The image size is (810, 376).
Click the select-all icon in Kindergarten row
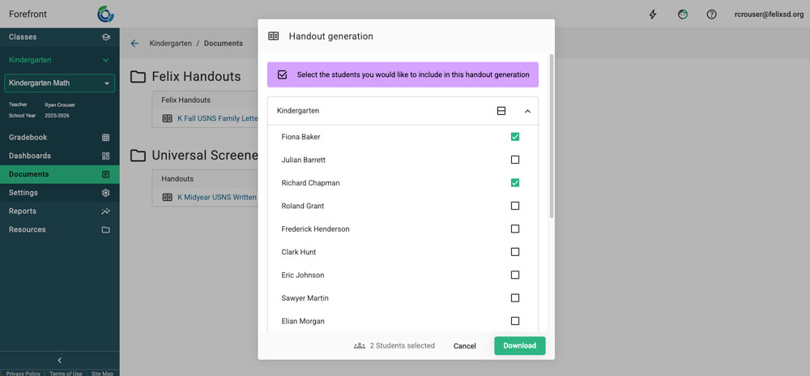(x=501, y=111)
